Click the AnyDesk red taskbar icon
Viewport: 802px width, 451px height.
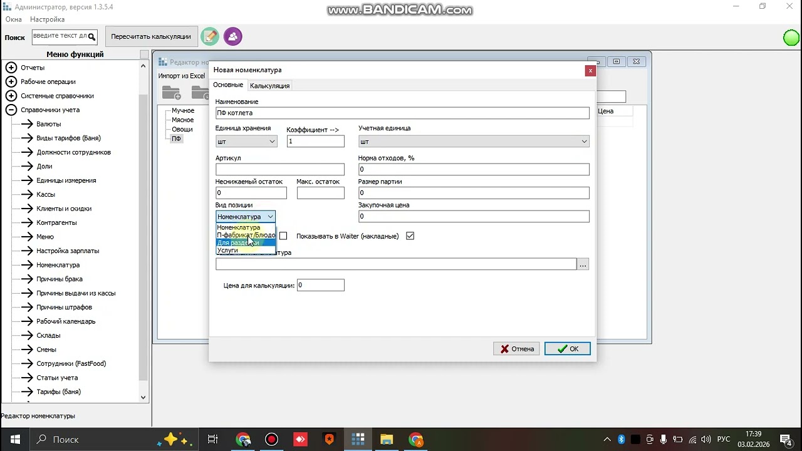click(300, 439)
